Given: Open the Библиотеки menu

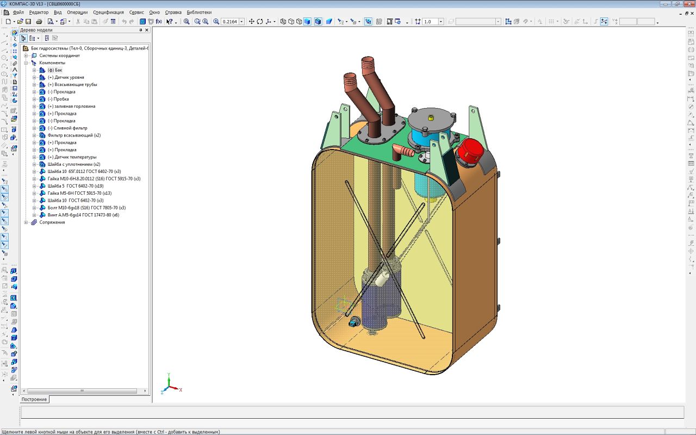Looking at the screenshot, I should coord(199,12).
